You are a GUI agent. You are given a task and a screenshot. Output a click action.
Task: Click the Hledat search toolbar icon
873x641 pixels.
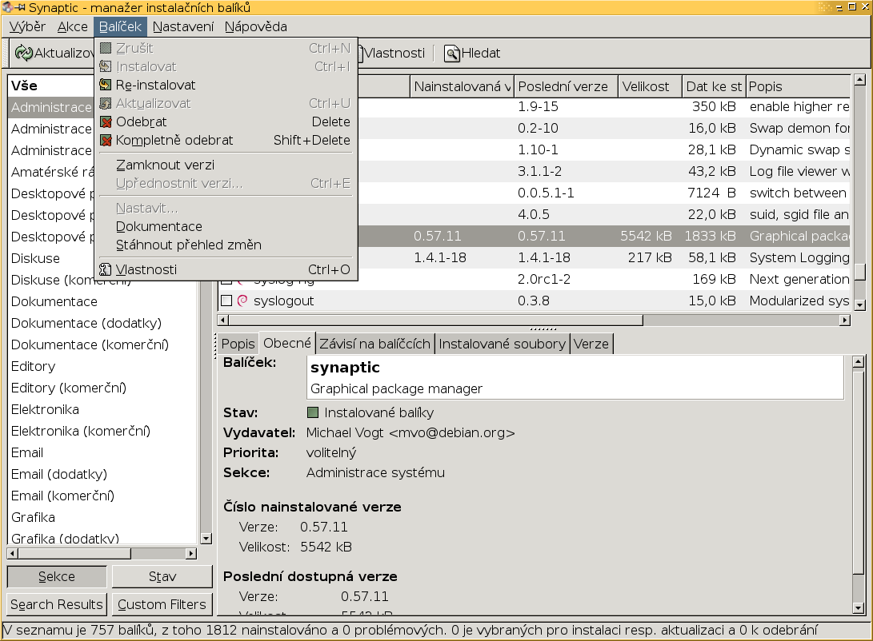(451, 54)
